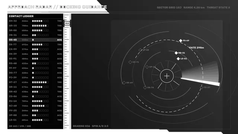Click the signal strength bar in EK-77 row
The height and width of the screenshot is (134, 238).
tap(41, 45)
